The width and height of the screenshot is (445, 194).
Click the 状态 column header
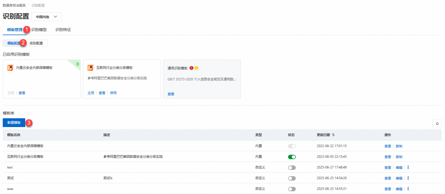291,135
